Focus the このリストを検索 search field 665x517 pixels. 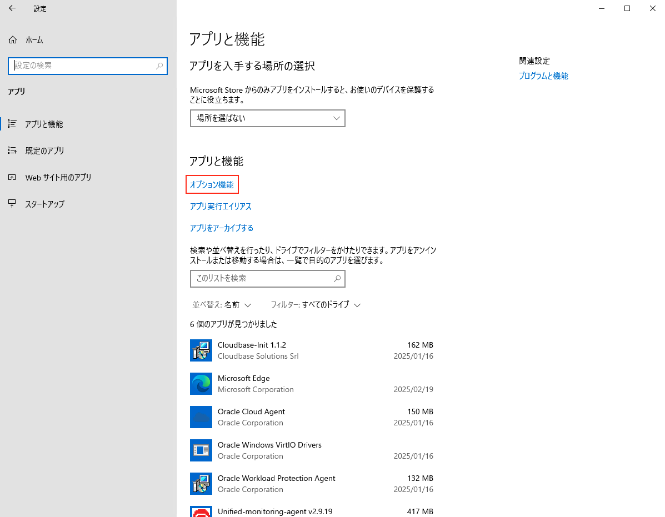pyautogui.click(x=268, y=278)
